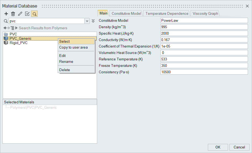
Task: Click the Rigid_PVC material cube icon
Action: coord(6,43)
